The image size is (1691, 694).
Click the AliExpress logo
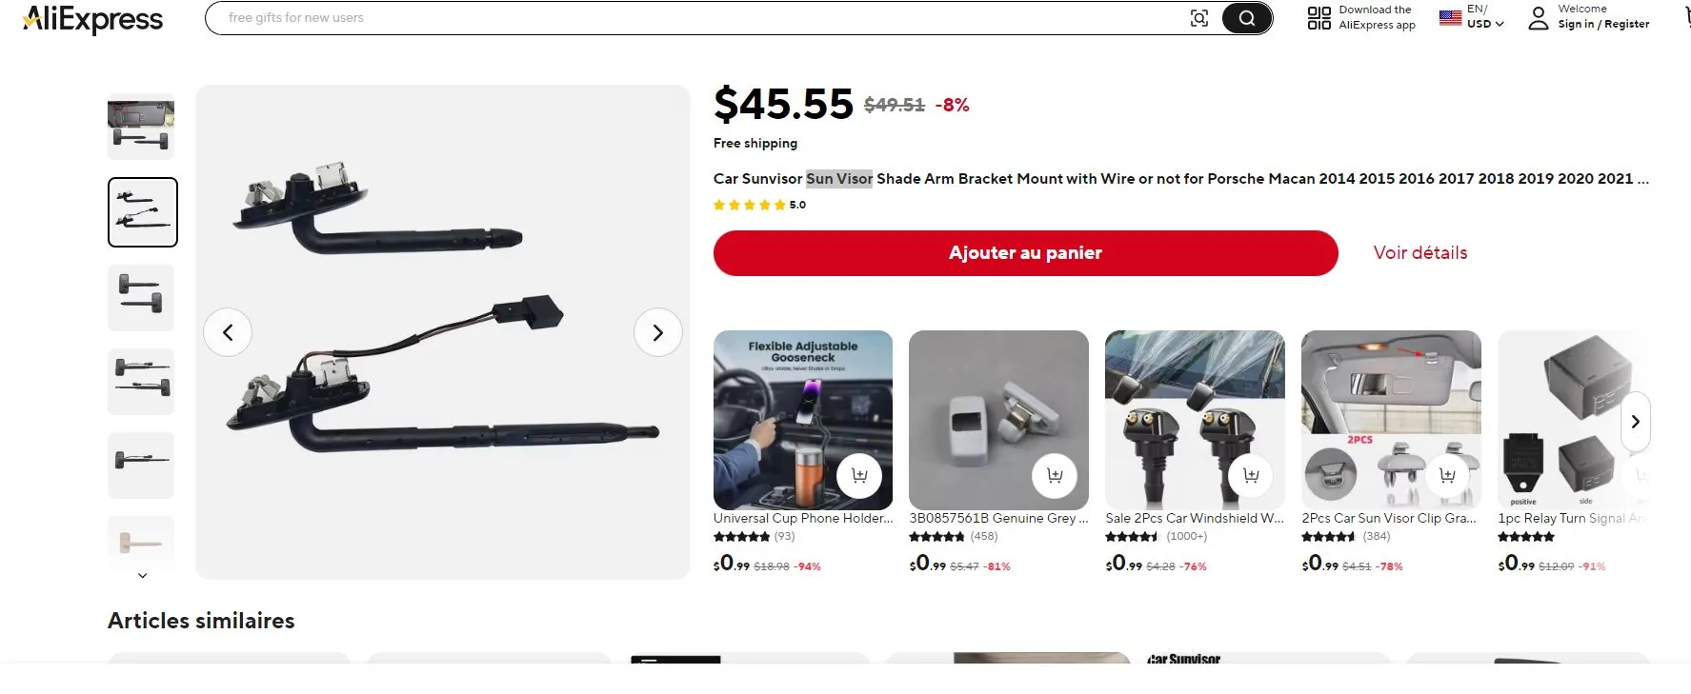pos(92,19)
